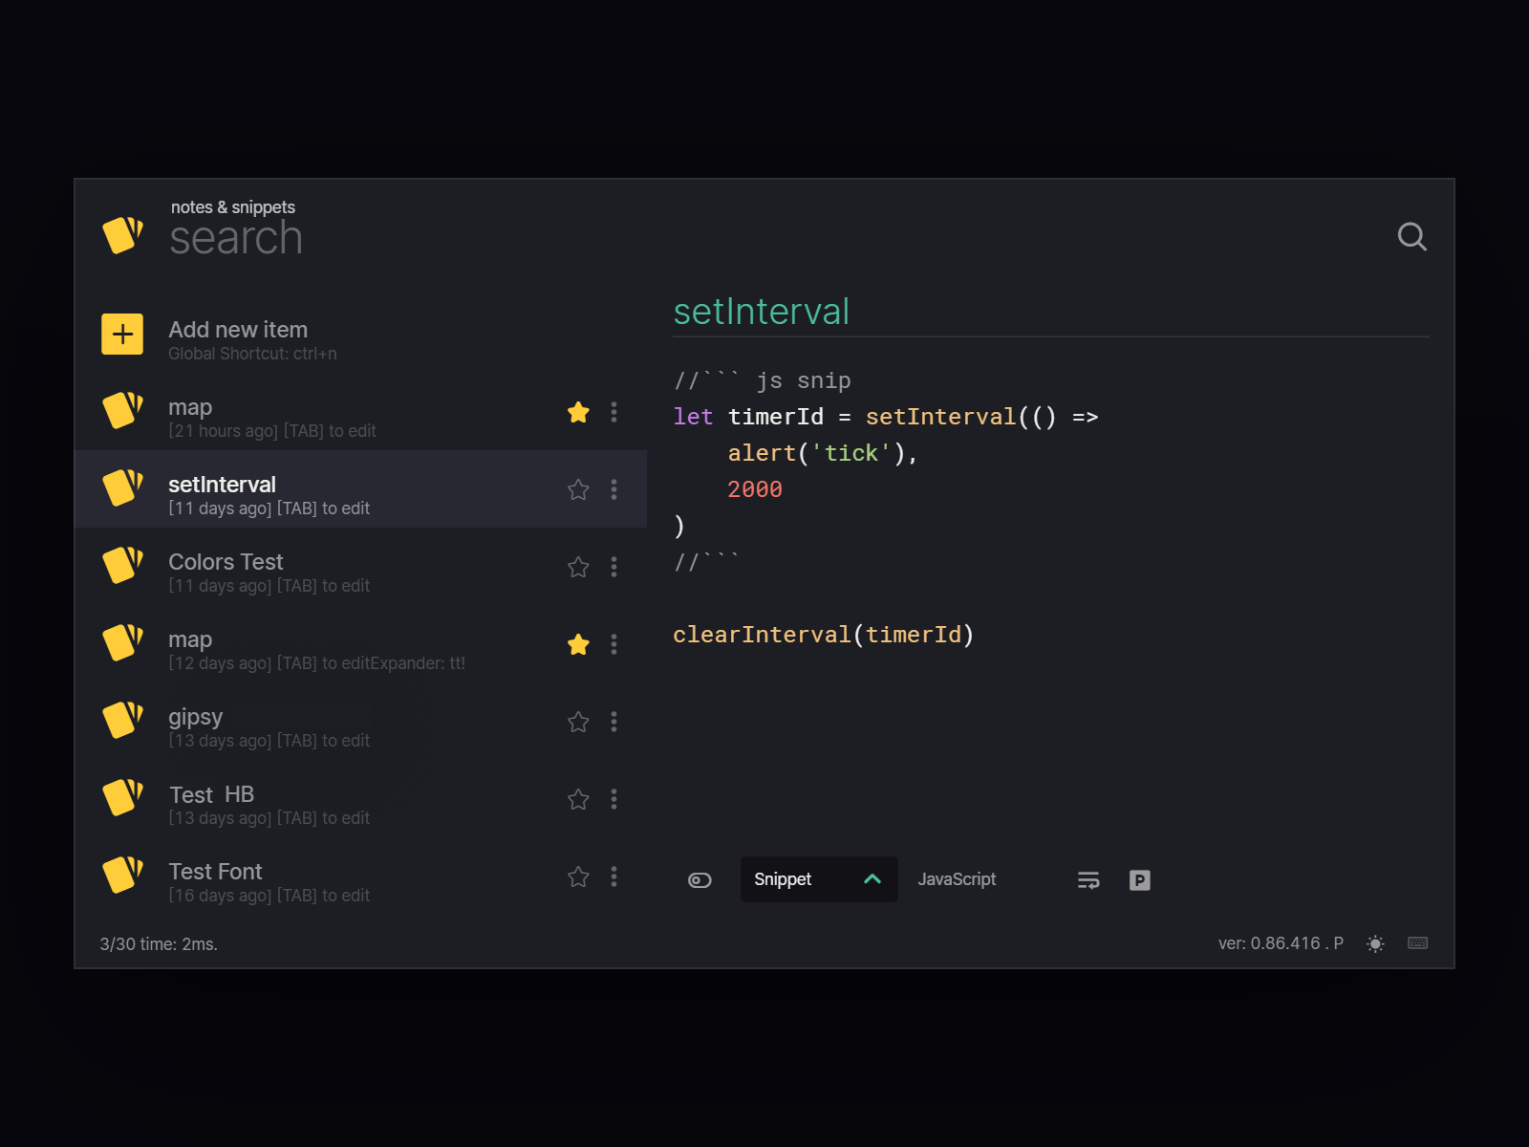Open the three-dot menu for gipsy
1529x1147 pixels.
[x=614, y=722]
